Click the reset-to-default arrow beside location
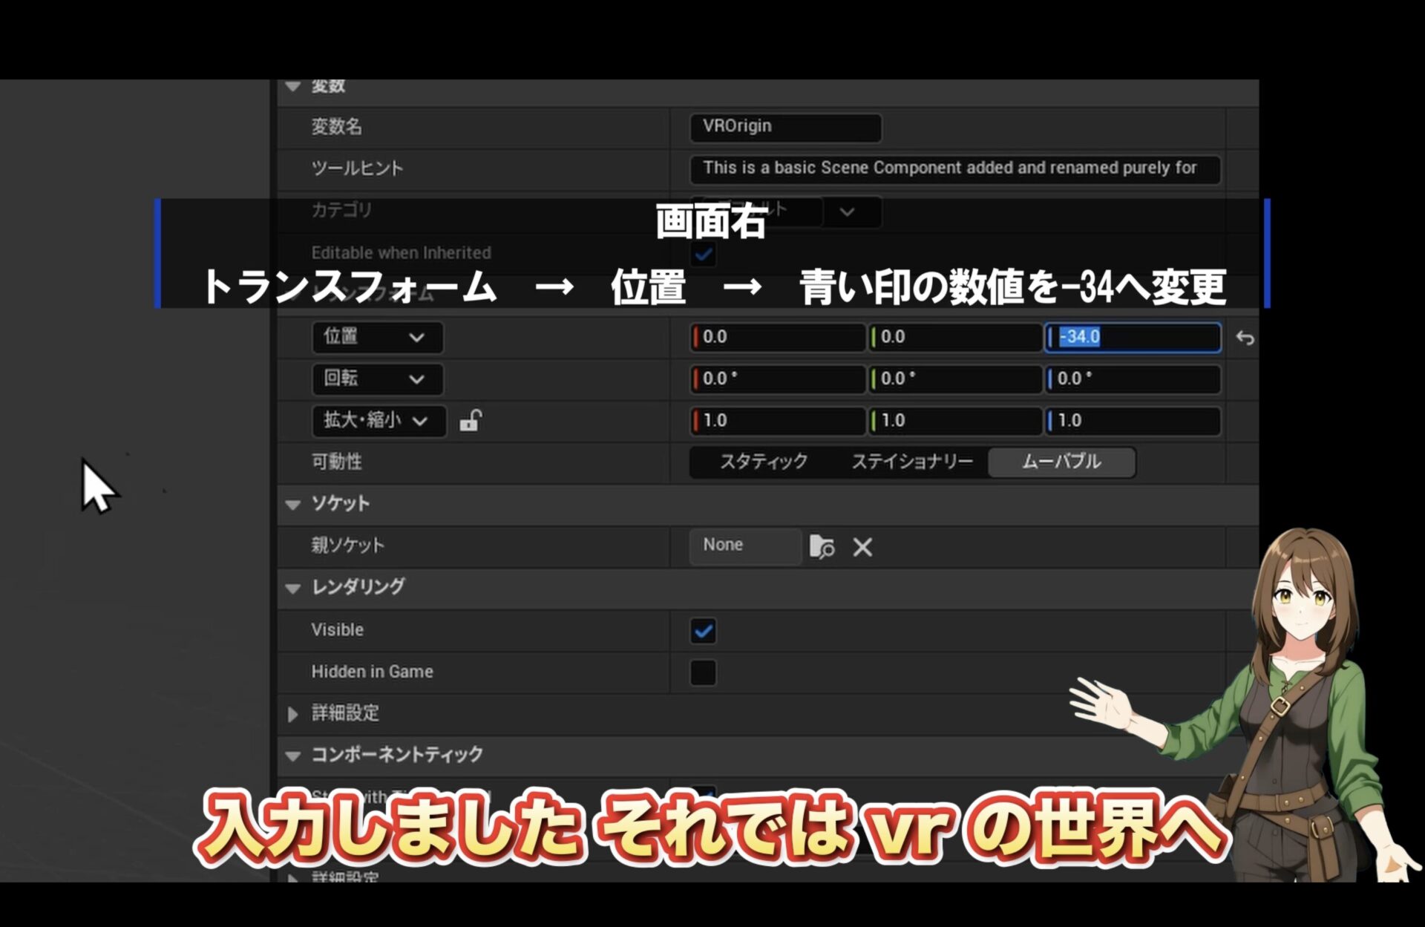Image resolution: width=1425 pixels, height=927 pixels. [1245, 338]
